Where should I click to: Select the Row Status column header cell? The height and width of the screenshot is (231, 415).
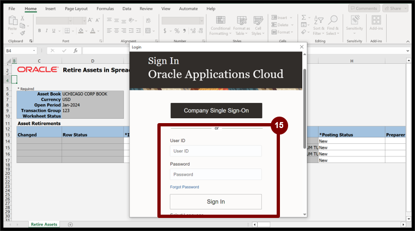[x=93, y=135]
